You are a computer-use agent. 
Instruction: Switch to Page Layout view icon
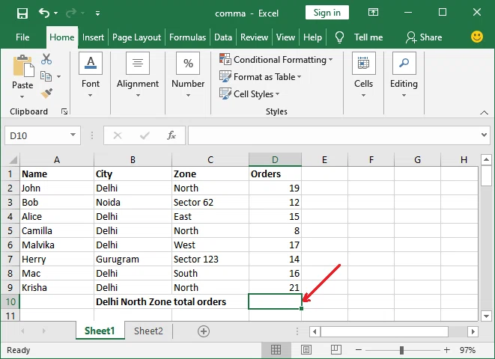(306, 349)
